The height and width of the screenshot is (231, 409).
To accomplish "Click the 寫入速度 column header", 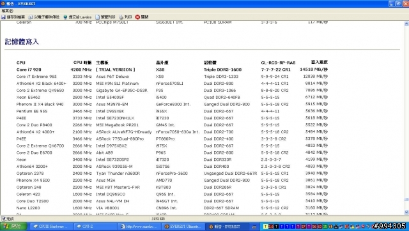I will 320,62.
